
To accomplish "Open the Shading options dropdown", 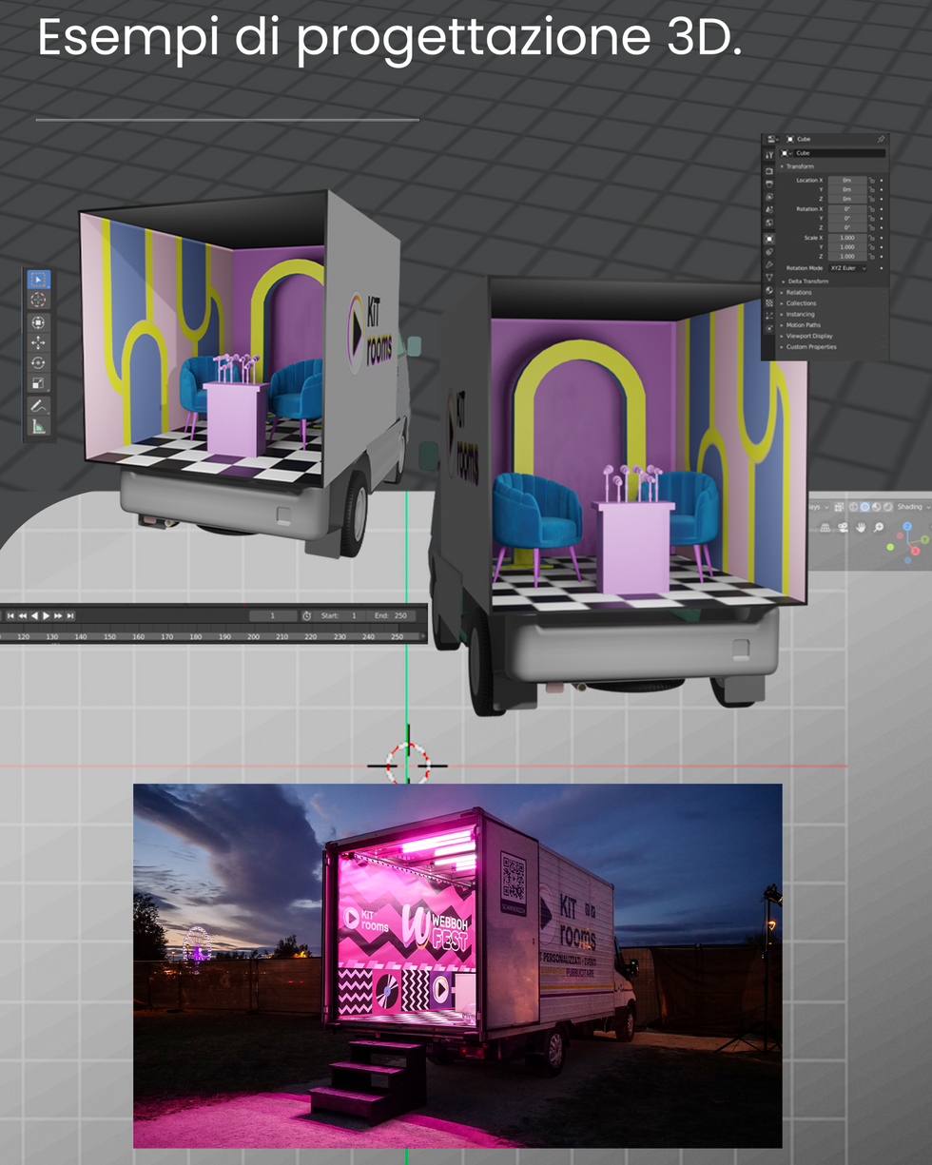I will [928, 507].
